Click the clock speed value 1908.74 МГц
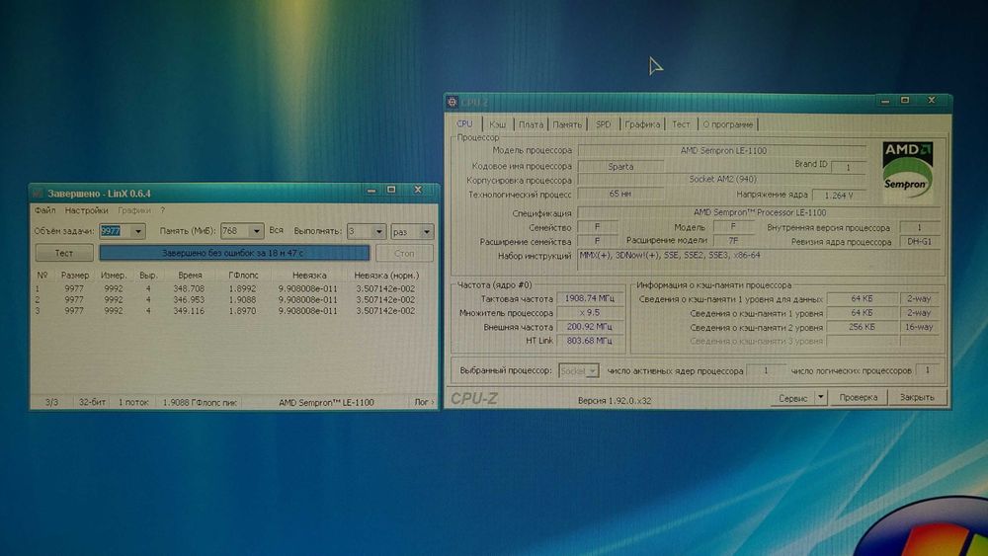Viewport: 988px width, 556px height. click(589, 298)
